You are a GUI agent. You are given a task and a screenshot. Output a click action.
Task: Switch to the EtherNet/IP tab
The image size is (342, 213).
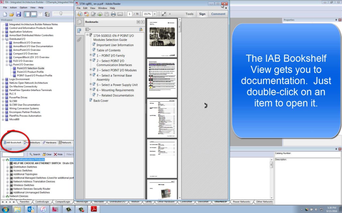click(220, 202)
